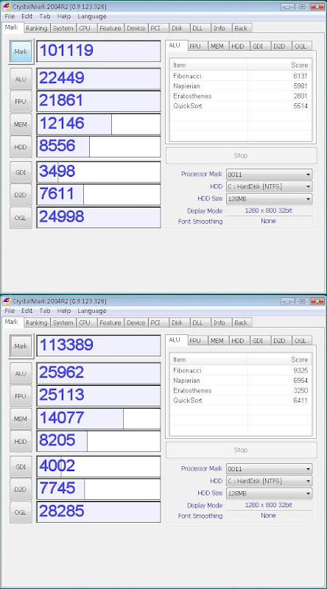327x589 pixels.
Task: Open the Disk tab in top window
Action: coord(177,28)
